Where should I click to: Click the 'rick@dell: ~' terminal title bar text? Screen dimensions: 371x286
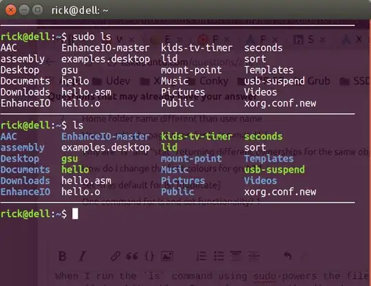[80, 10]
